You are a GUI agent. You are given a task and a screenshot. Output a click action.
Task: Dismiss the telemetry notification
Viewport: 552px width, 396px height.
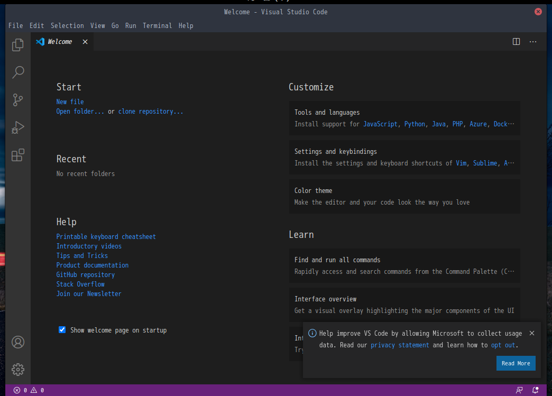pos(531,333)
